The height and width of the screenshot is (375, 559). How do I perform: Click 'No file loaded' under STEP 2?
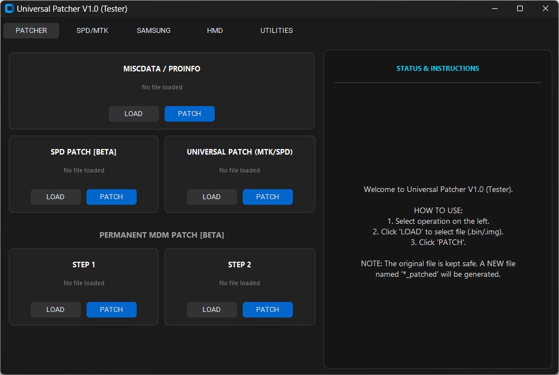(x=239, y=283)
